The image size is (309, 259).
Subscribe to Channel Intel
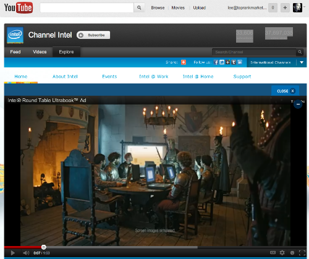click(93, 35)
